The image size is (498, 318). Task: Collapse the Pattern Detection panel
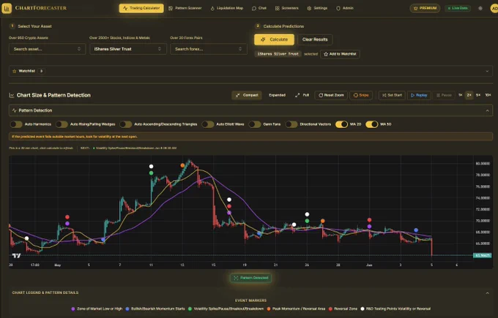coord(487,110)
